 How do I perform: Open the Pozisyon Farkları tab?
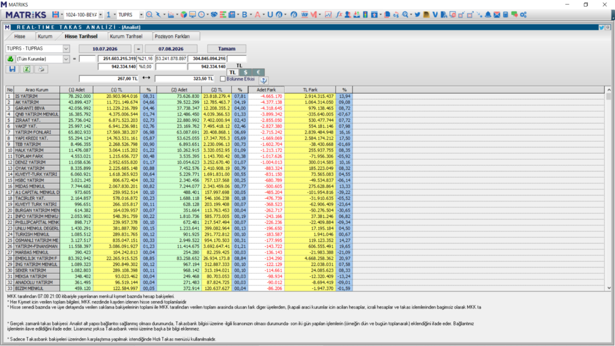point(172,37)
